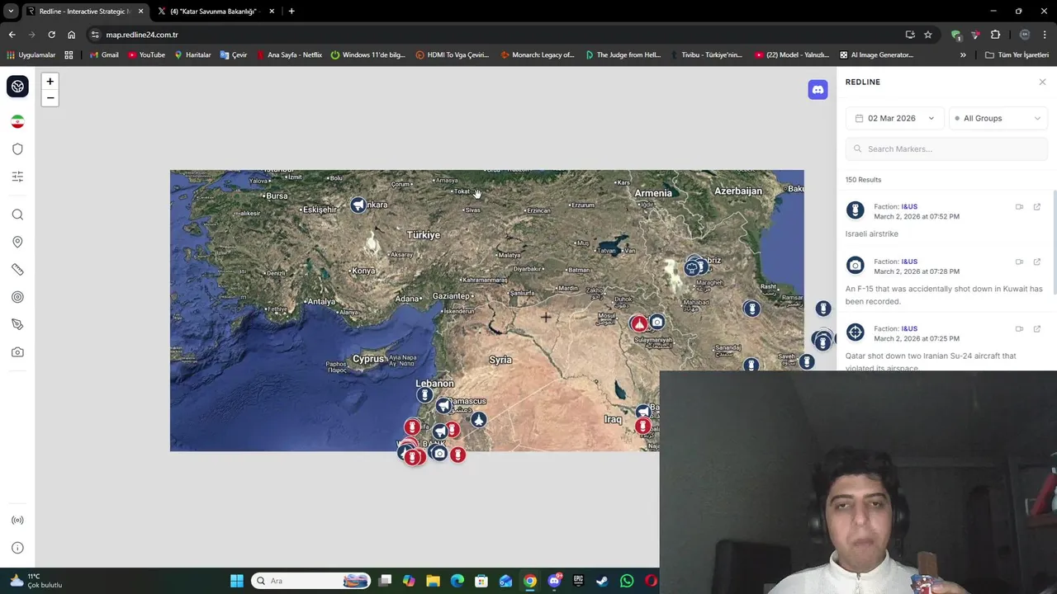Open video icon for Israeli airstrike entry
This screenshot has height=594, width=1057.
click(x=1019, y=207)
